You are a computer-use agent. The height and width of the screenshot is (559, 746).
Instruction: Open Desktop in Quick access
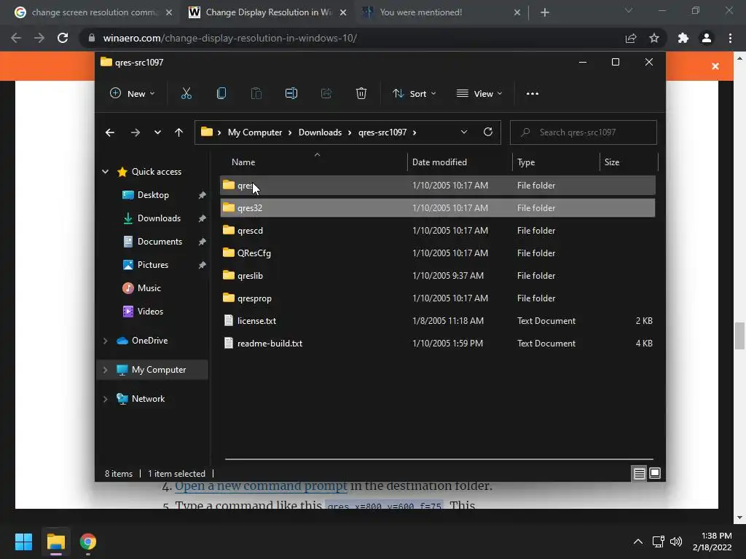tap(153, 195)
